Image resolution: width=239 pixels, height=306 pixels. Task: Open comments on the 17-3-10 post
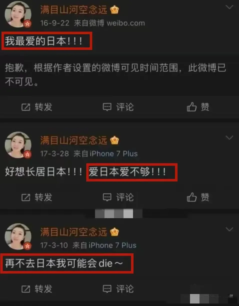point(107,289)
